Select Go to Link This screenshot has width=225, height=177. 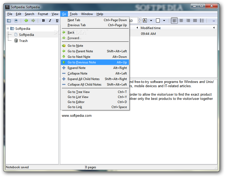click(95, 107)
